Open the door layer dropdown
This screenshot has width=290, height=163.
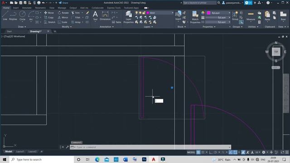[173, 13]
